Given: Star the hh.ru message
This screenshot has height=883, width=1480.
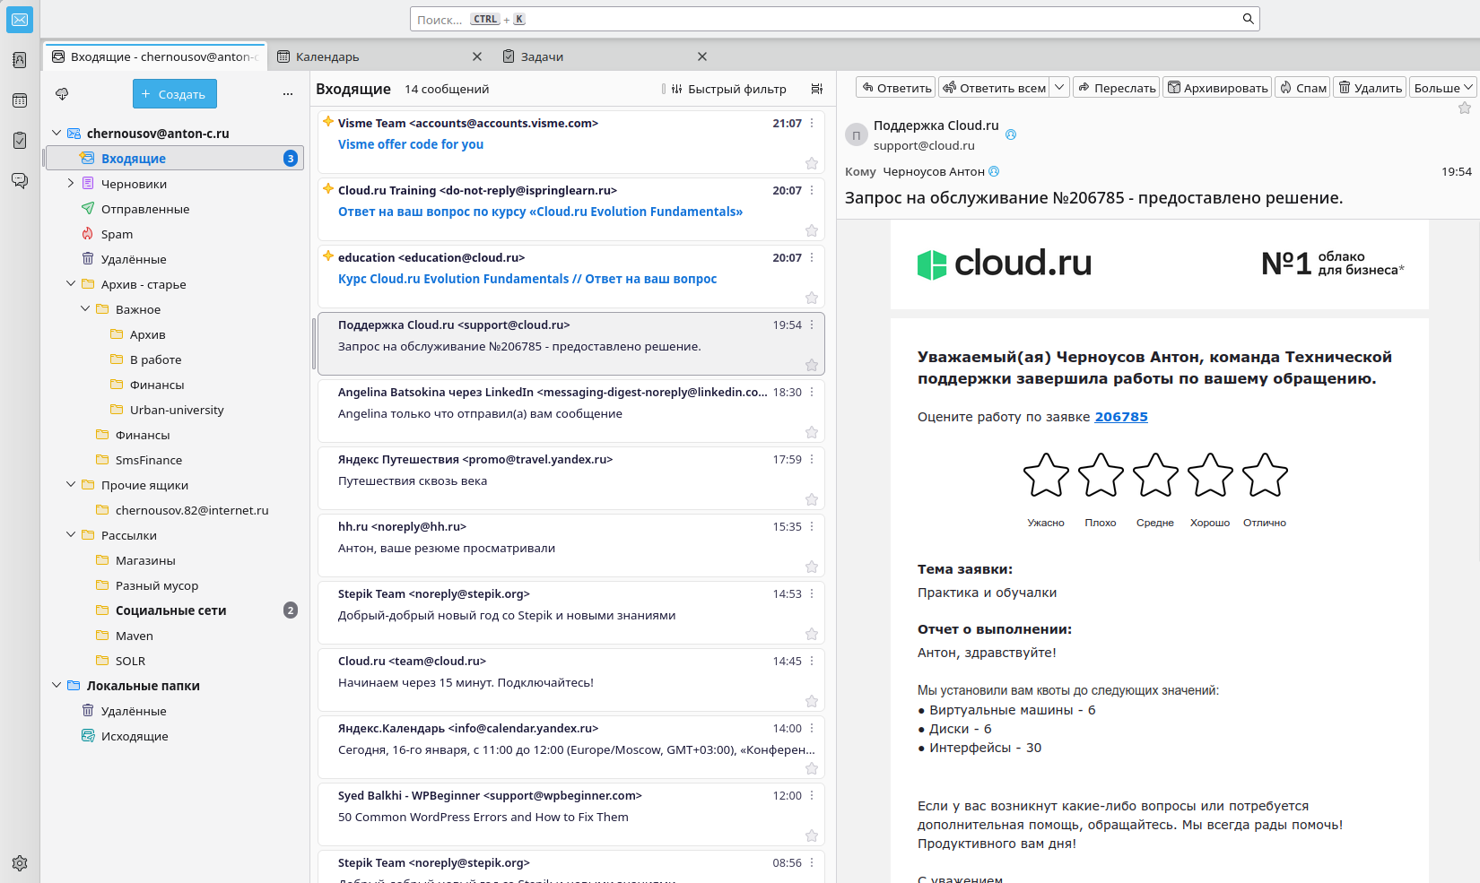Looking at the screenshot, I should [812, 567].
